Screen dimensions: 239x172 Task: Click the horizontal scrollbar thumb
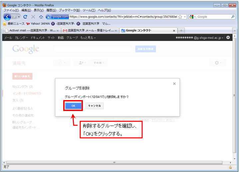[114, 163]
